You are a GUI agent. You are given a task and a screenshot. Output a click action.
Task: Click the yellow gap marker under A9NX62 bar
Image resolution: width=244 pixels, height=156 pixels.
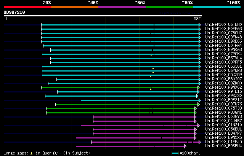(151, 89)
